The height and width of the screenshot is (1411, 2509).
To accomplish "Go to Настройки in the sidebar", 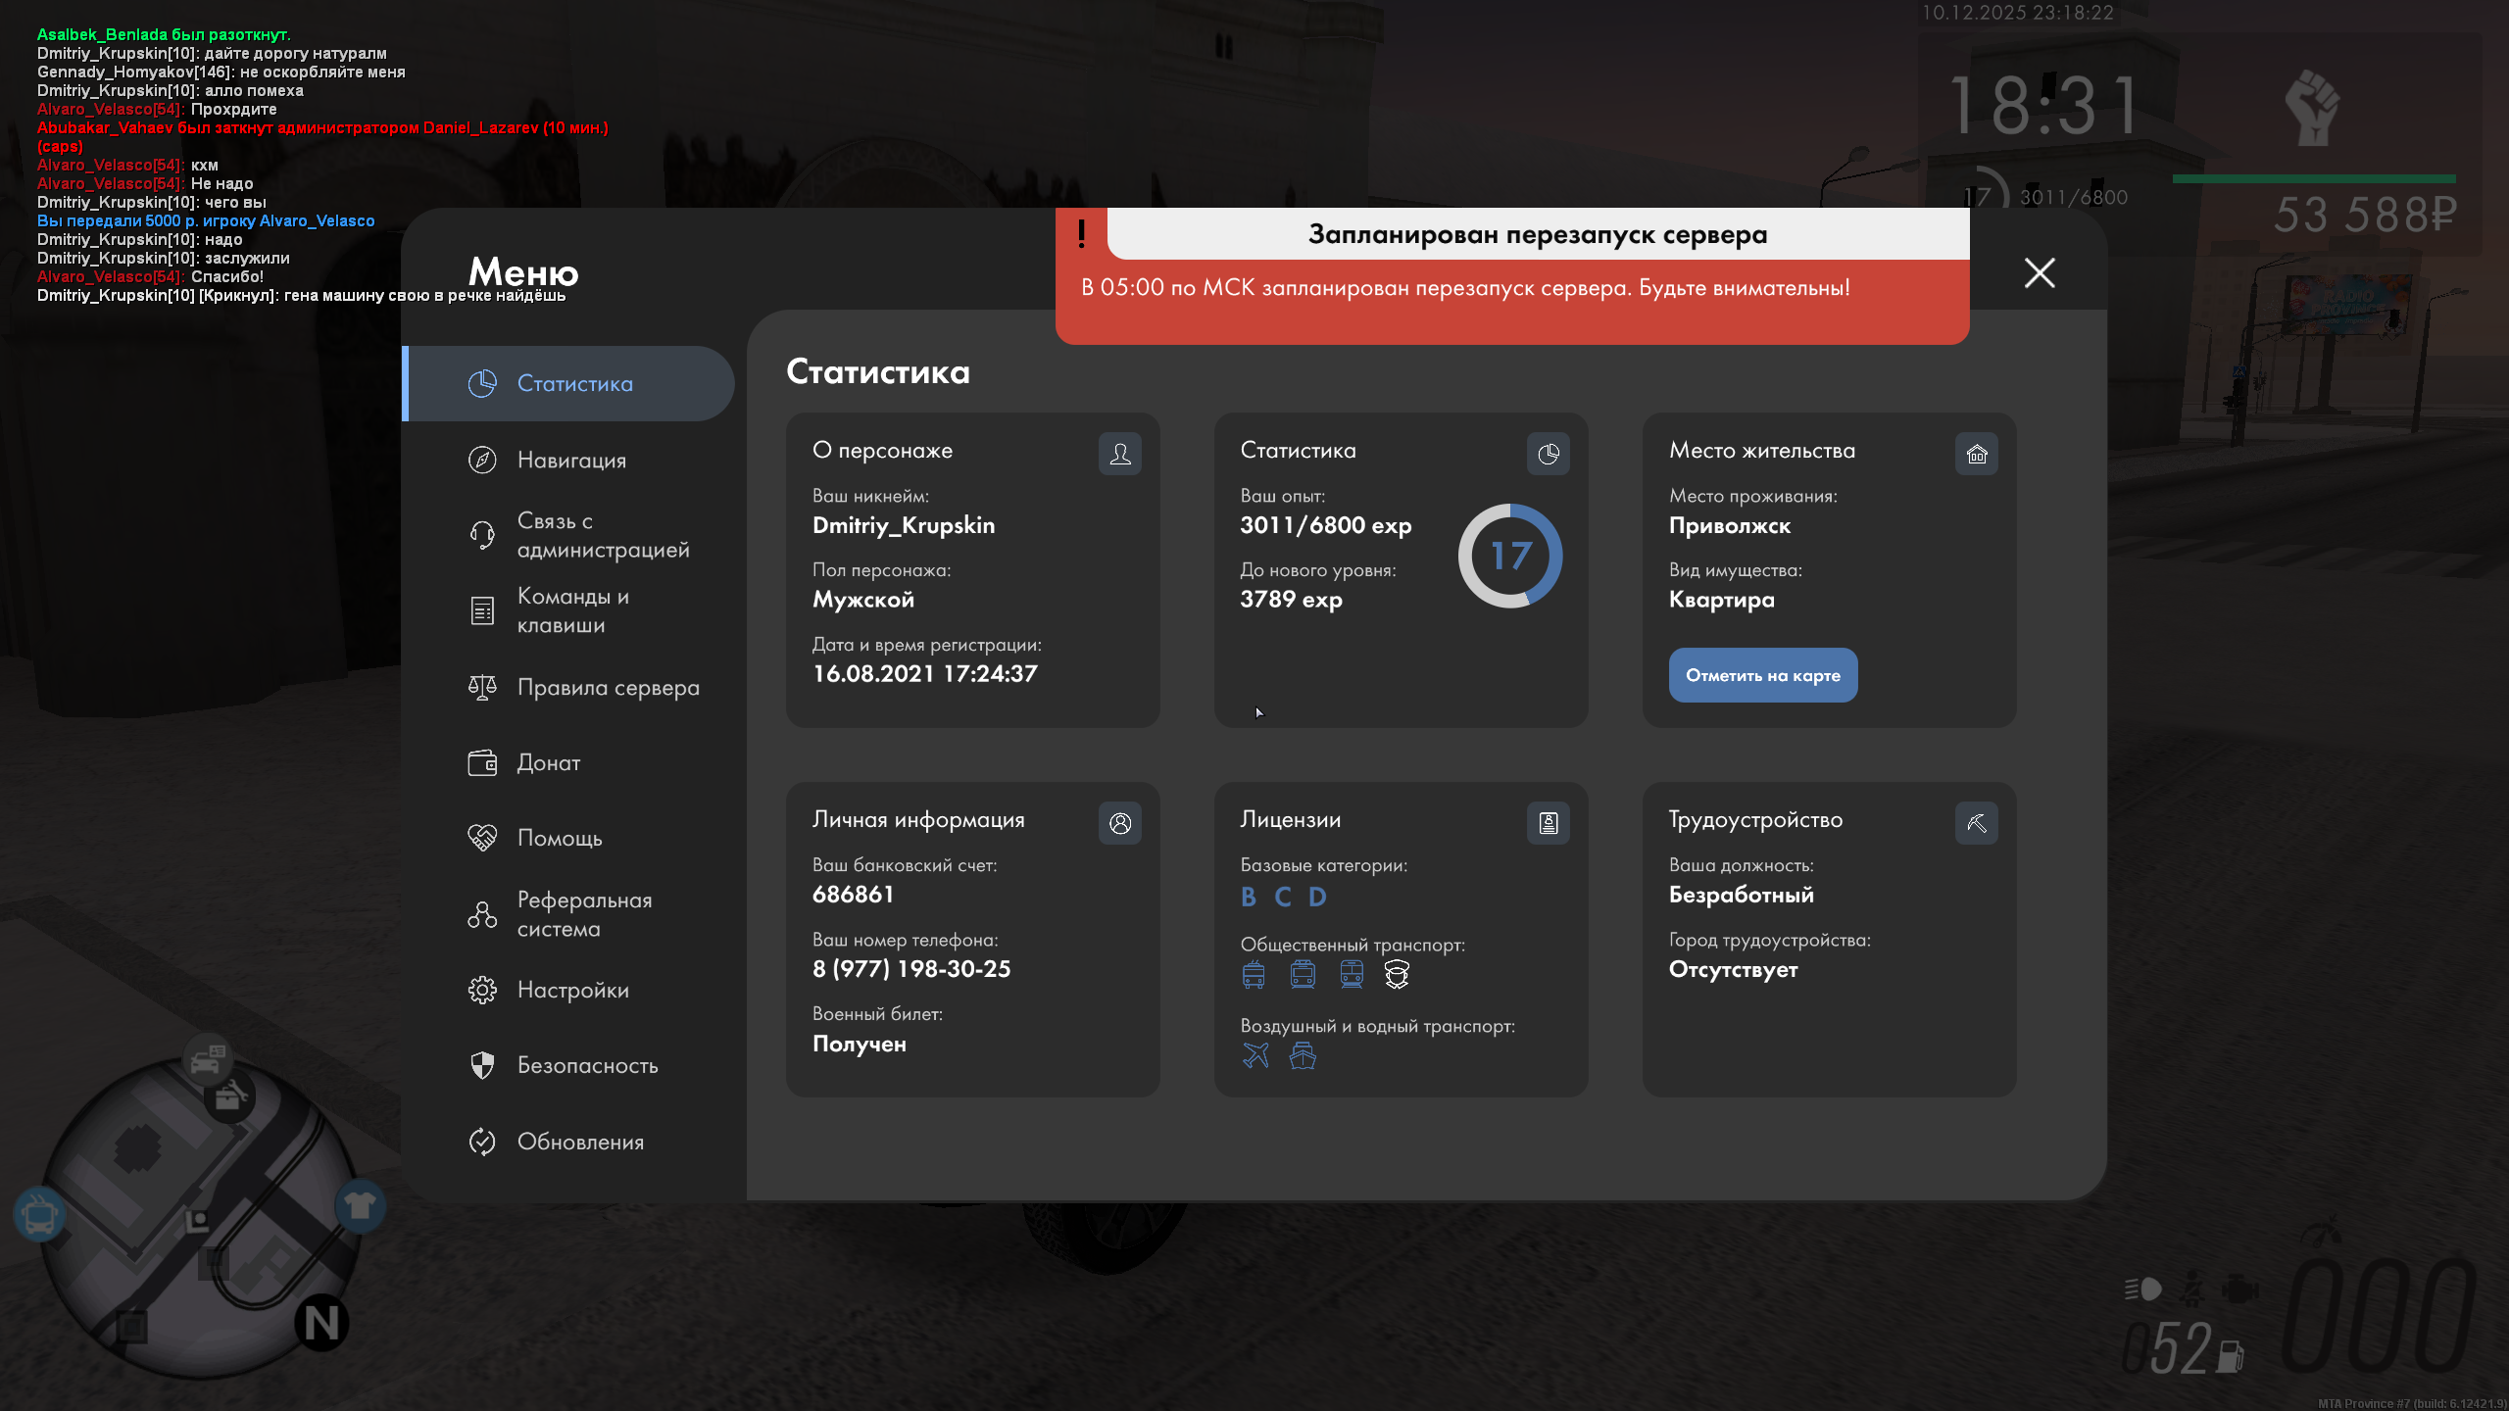I will pos(573,990).
